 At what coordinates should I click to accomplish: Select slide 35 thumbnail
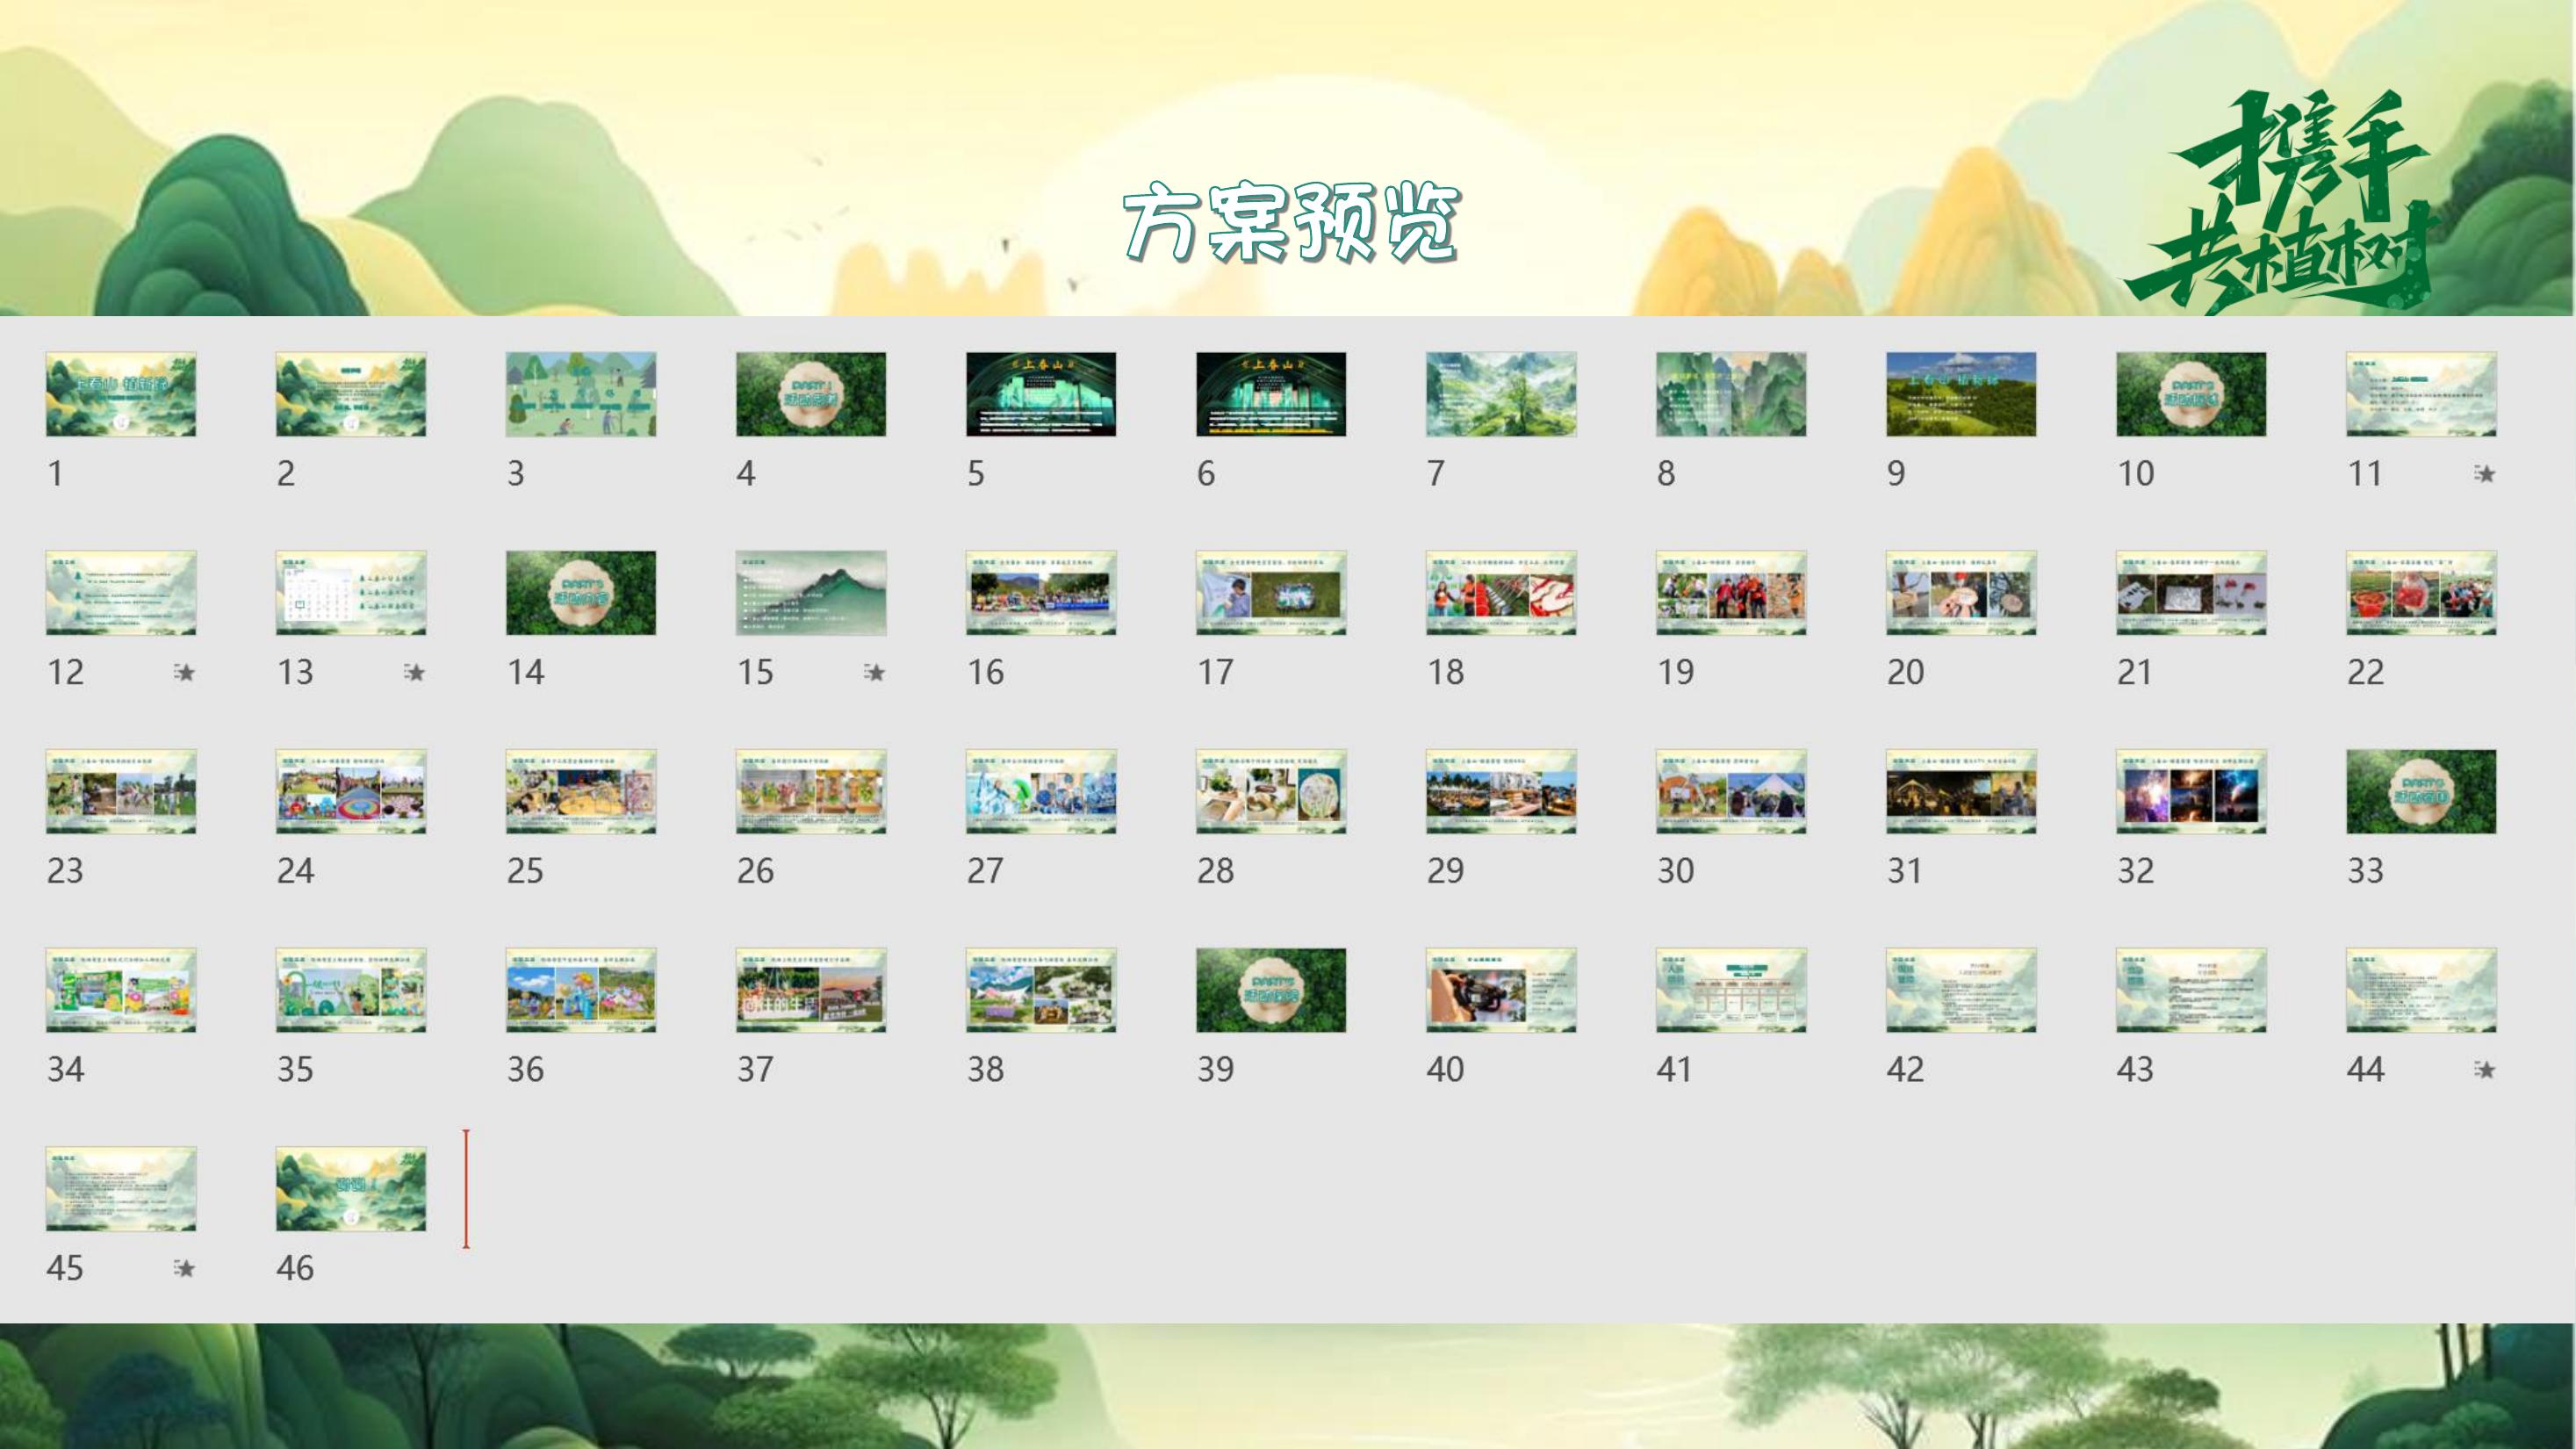tap(351, 991)
